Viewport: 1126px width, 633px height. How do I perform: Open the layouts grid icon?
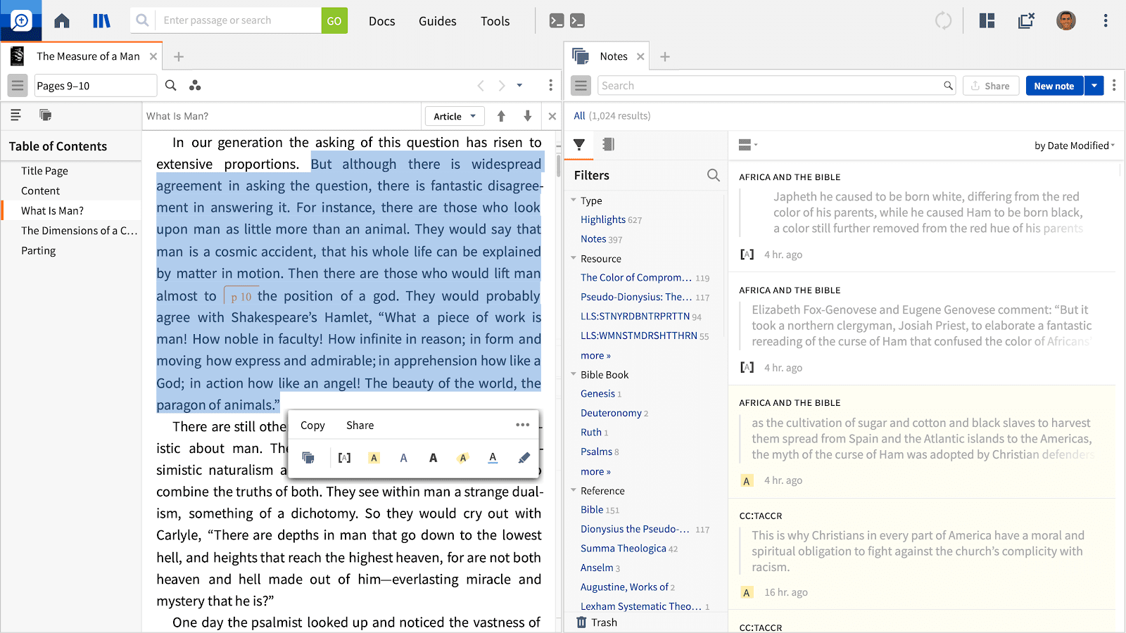point(987,21)
